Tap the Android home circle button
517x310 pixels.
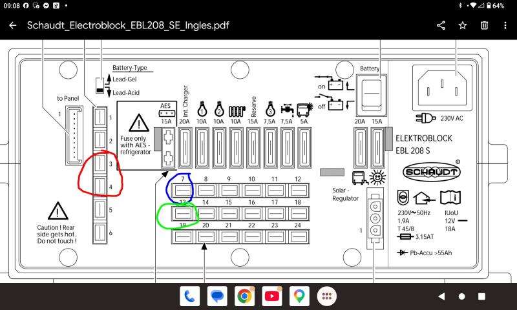pos(461,296)
